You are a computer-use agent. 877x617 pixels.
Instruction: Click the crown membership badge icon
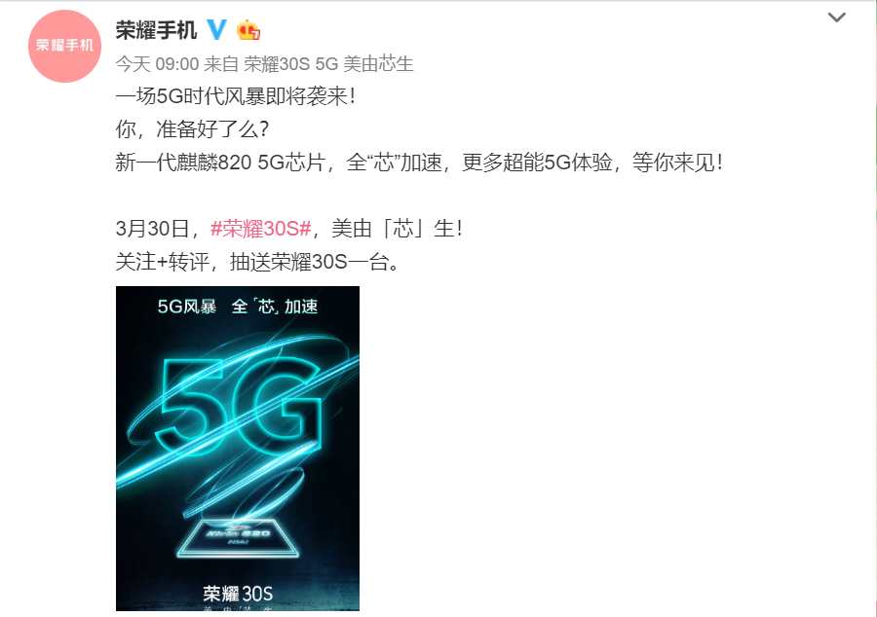click(248, 29)
